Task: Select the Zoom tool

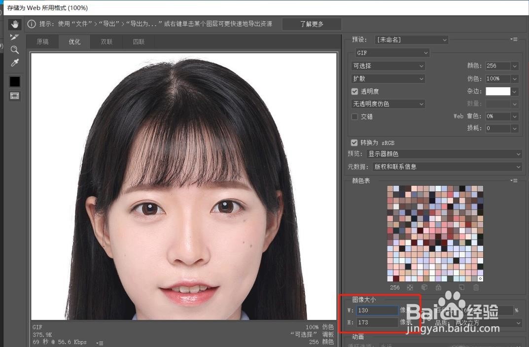Action: (x=14, y=49)
